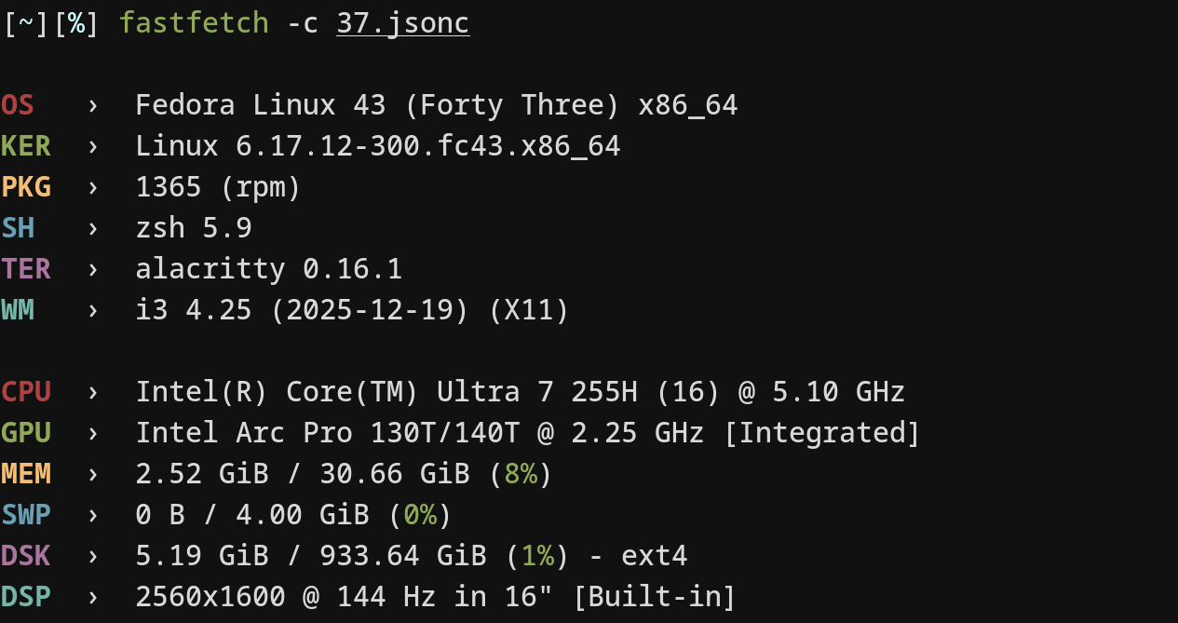Click the alacritty 0.16.1 terminal version text

tap(268, 269)
